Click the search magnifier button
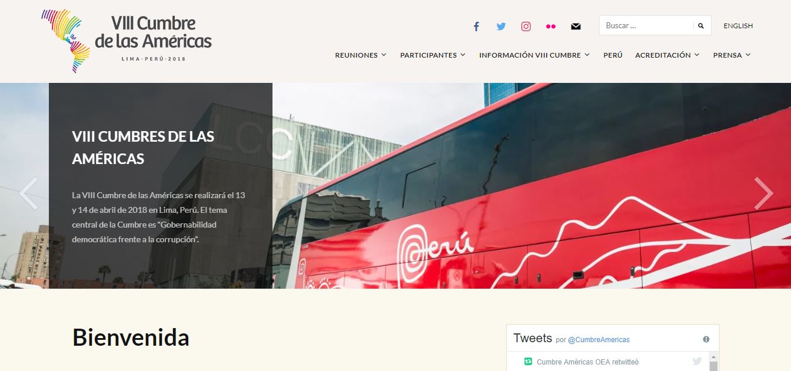 (701, 26)
